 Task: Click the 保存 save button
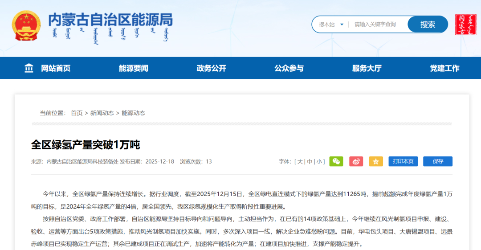438,161
